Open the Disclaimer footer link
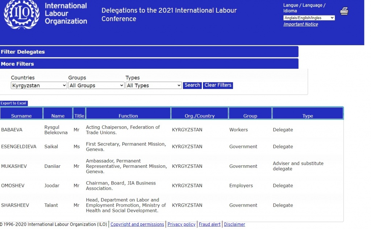371x229 pixels. coord(234,224)
